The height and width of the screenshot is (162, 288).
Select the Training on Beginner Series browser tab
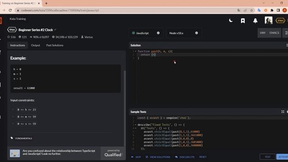tap(21, 3)
